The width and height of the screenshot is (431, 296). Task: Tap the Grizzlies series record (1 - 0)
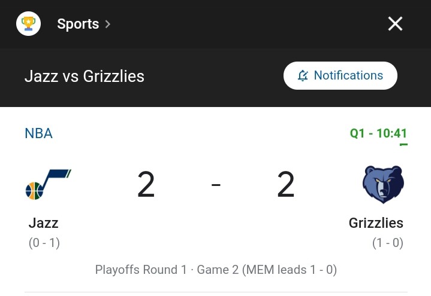(x=388, y=243)
